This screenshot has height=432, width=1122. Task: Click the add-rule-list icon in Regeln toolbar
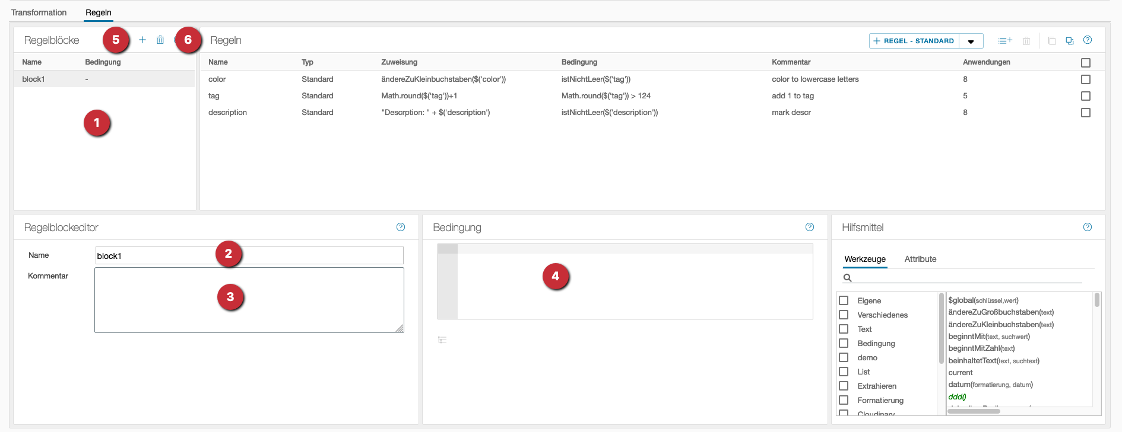point(1004,41)
